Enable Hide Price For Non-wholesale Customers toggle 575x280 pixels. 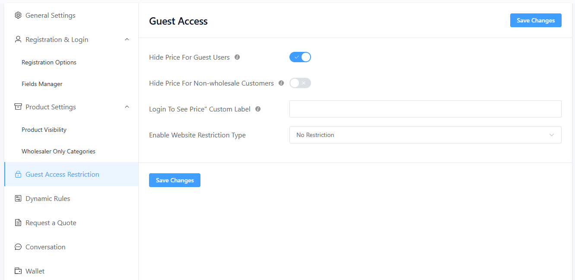tap(300, 83)
